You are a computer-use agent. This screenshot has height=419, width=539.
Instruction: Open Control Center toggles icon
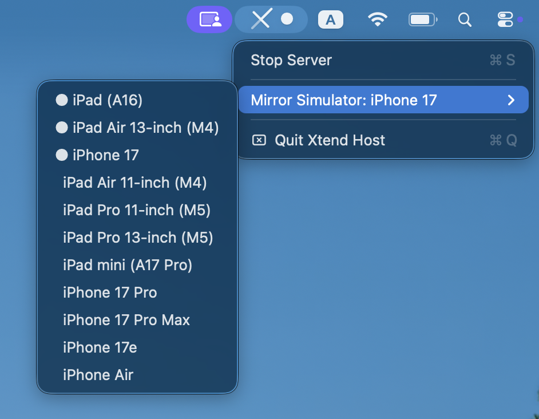click(x=505, y=19)
